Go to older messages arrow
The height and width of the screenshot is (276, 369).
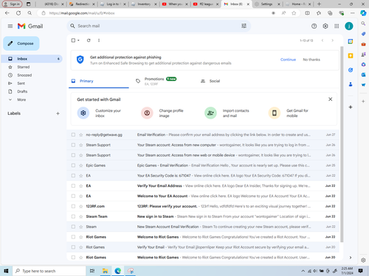tap(332, 40)
